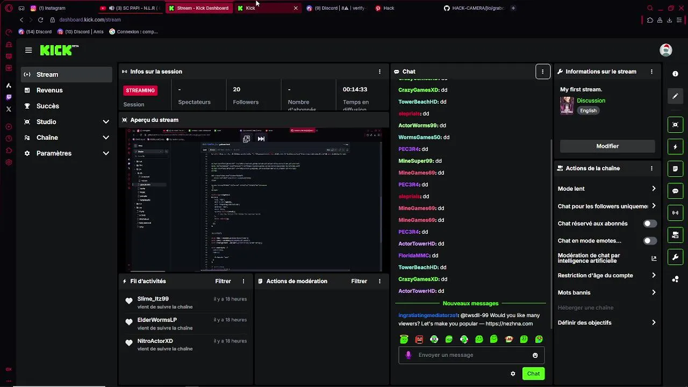The height and width of the screenshot is (387, 688).
Task: Insert the red angry face emote
Action: tap(419, 339)
